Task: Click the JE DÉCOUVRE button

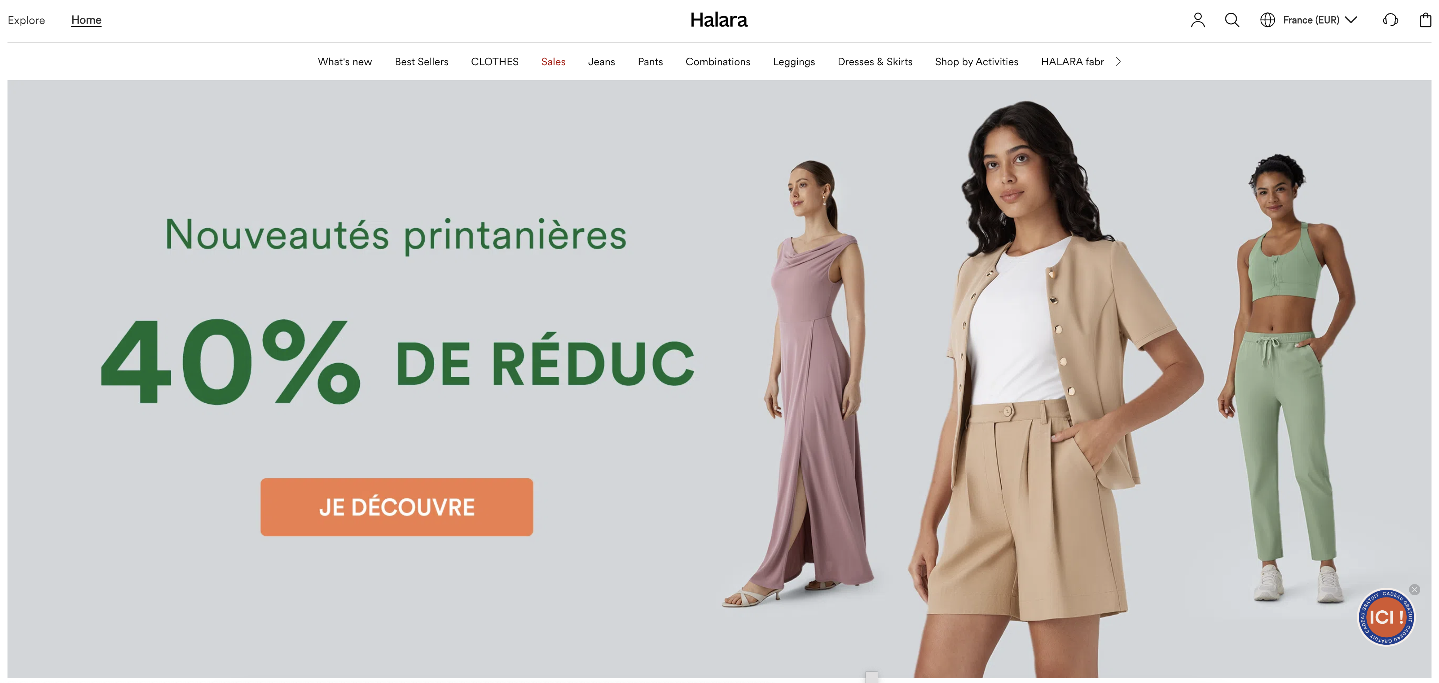Action: (396, 507)
